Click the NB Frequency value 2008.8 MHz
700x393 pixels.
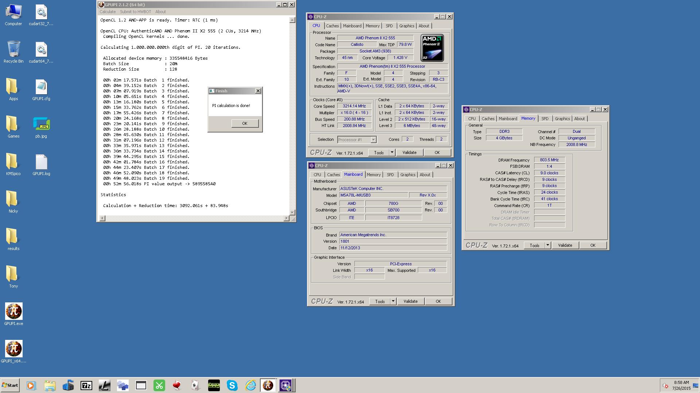576,144
